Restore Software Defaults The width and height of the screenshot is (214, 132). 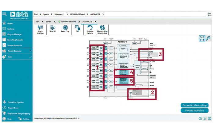click(x=90, y=29)
